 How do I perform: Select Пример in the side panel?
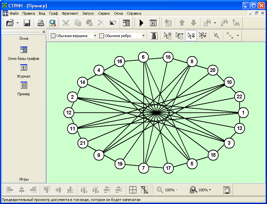[x=23, y=89]
